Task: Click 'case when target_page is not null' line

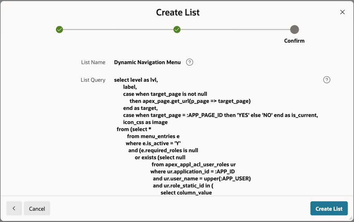Action: pyautogui.click(x=165, y=94)
